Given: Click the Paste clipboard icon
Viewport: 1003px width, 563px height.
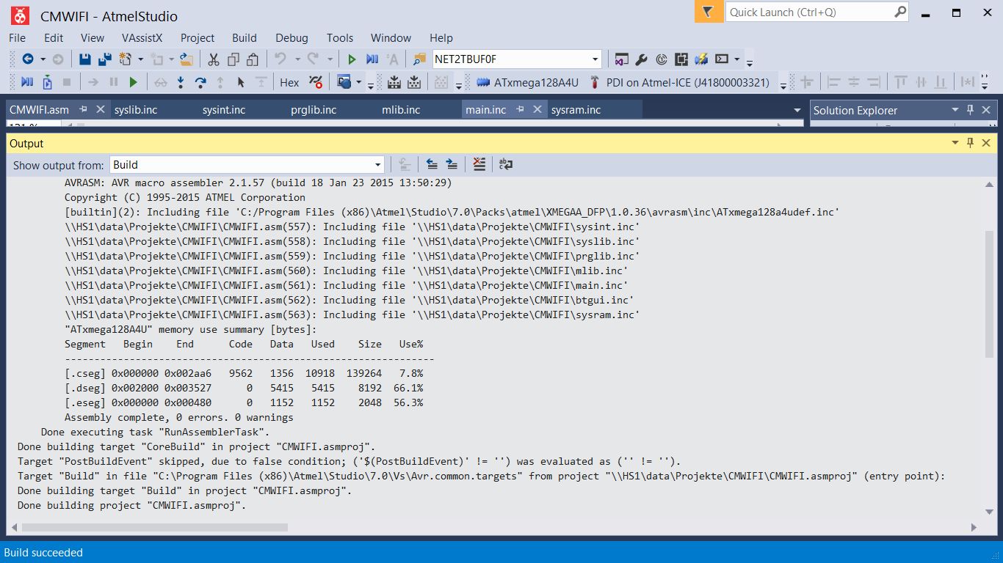Looking at the screenshot, I should click(253, 59).
